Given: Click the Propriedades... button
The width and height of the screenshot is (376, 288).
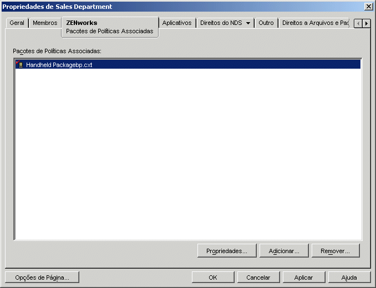Looking at the screenshot, I should (227, 251).
